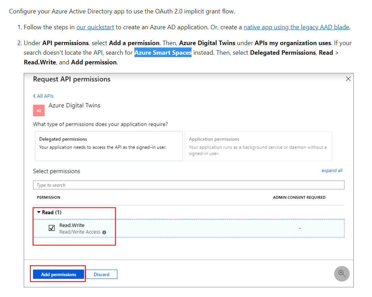Collapse the Read (1) permission group
Viewport: 372px width, 297px height.
pos(39,212)
